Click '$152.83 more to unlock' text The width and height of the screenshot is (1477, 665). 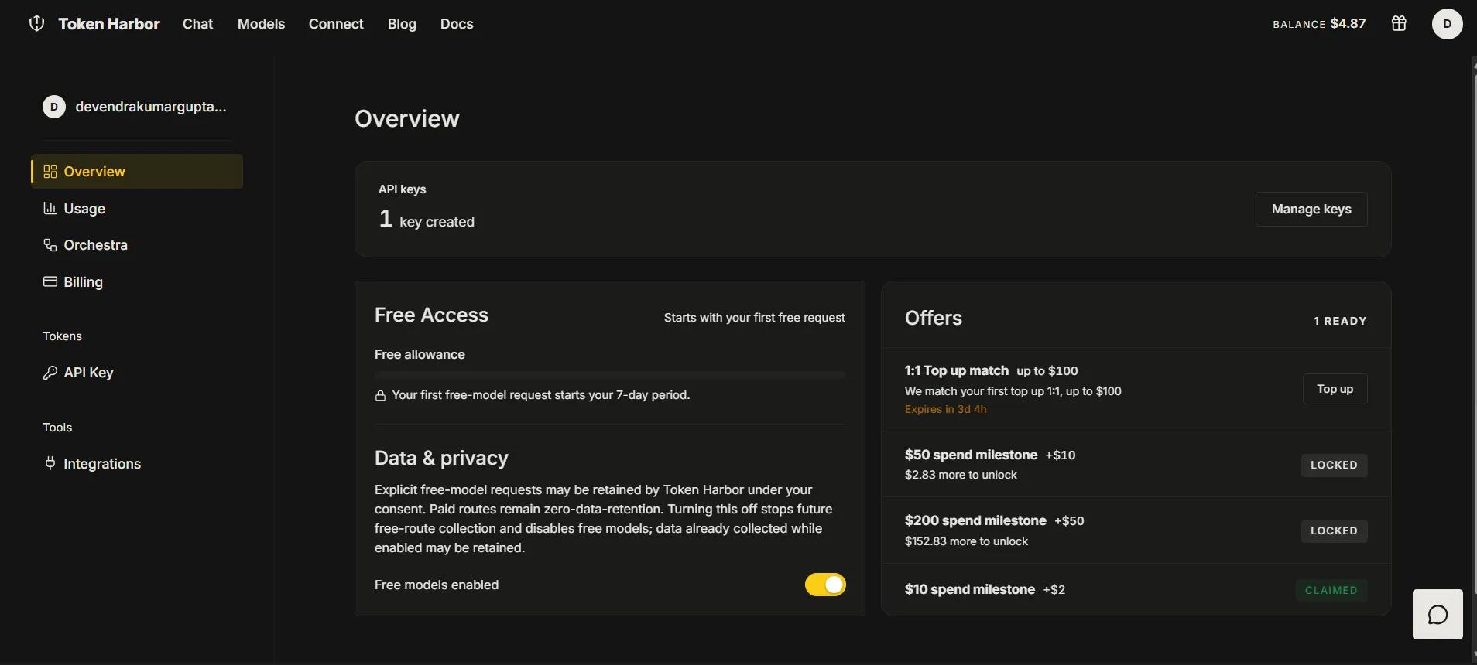(966, 541)
